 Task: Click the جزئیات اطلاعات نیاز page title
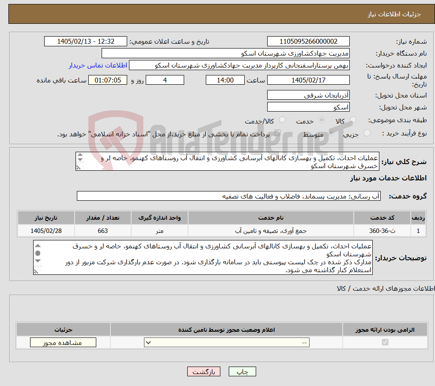pos(394,14)
